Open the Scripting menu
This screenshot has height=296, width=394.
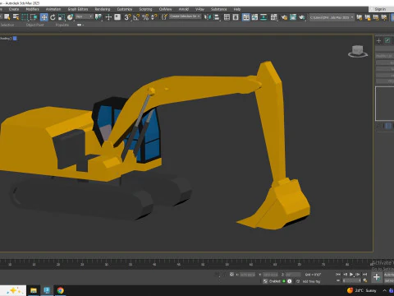[145, 9]
